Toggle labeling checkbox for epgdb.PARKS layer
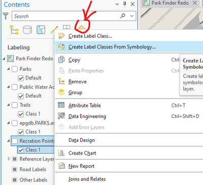Viewport: 203px width, 185px height. pyautogui.click(x=15, y=123)
